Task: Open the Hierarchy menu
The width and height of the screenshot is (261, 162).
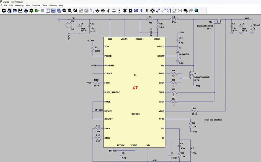Action: (x=19, y=5)
